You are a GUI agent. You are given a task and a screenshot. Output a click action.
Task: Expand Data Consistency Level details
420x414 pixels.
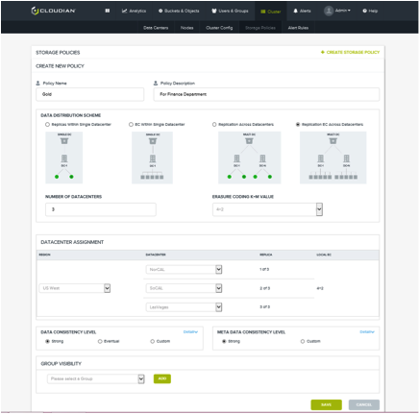point(190,332)
